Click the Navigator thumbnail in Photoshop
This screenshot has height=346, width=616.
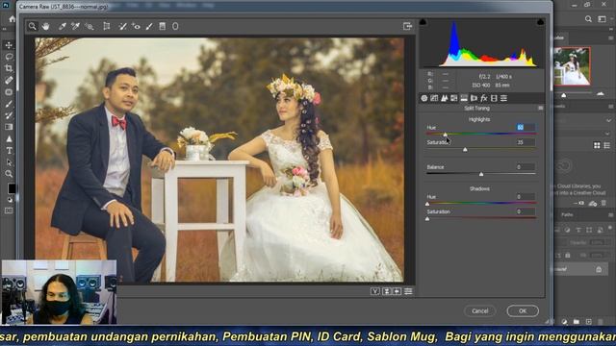click(x=572, y=66)
